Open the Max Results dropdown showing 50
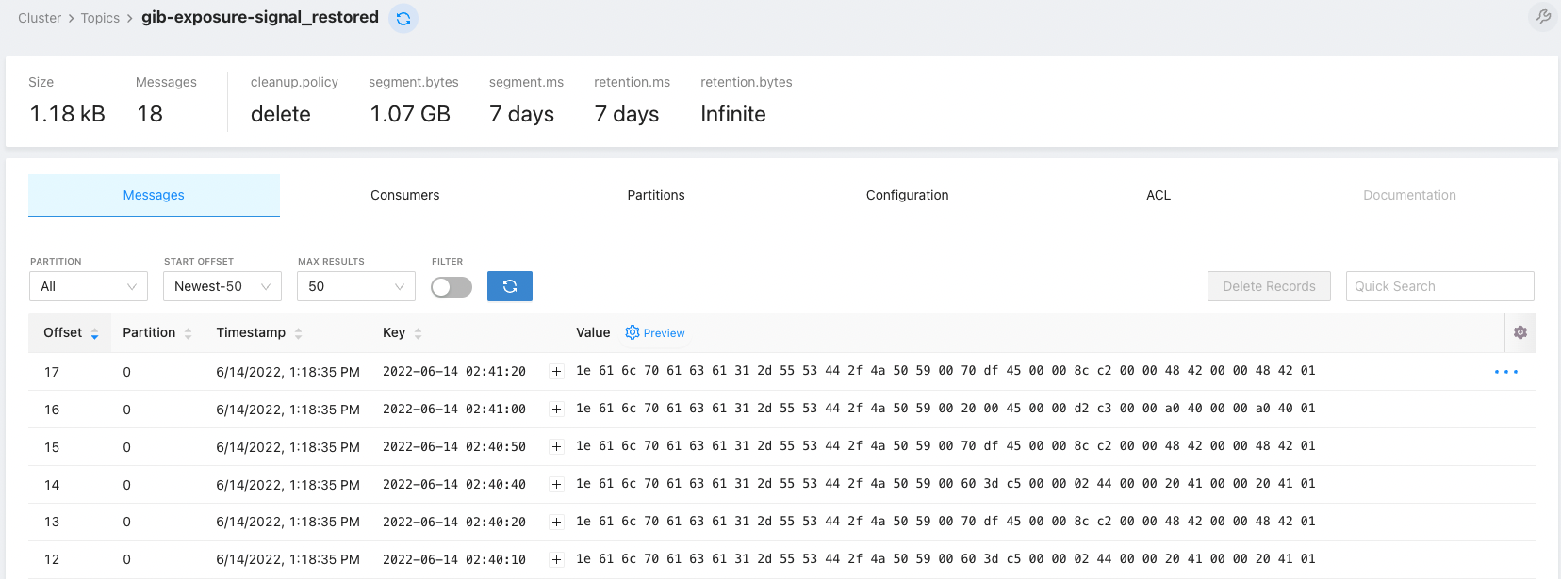This screenshot has width=1561, height=579. tap(356, 286)
